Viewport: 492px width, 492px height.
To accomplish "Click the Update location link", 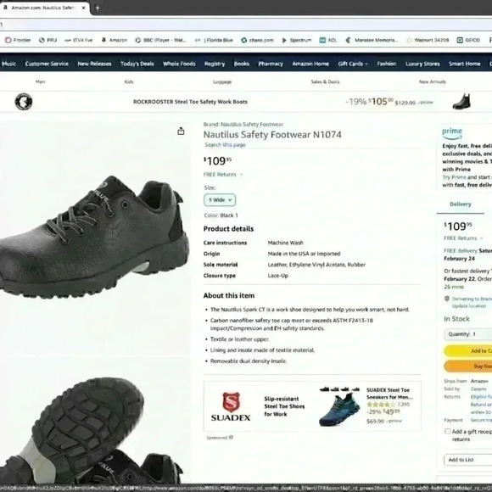I will pyautogui.click(x=469, y=306).
